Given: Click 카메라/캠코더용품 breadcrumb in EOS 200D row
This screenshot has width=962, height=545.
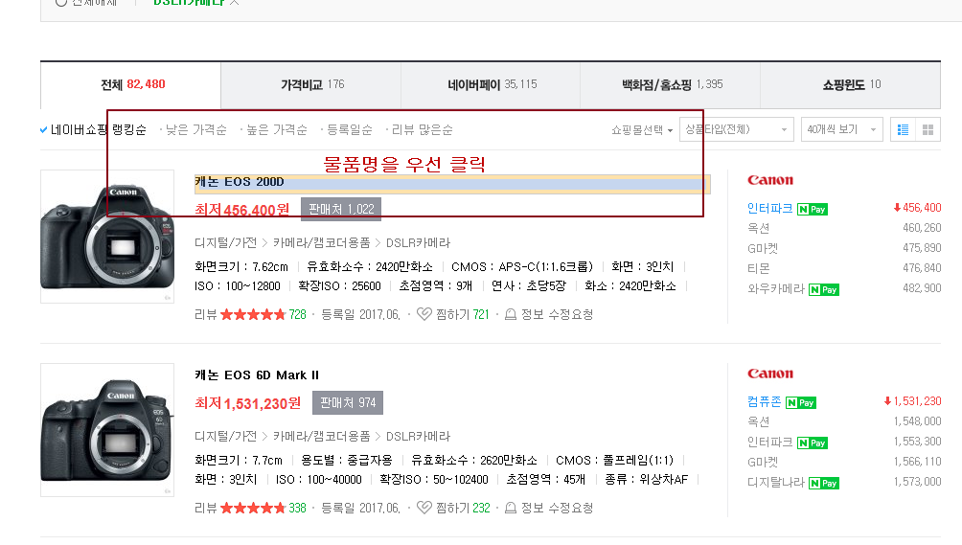Looking at the screenshot, I should coord(322,242).
